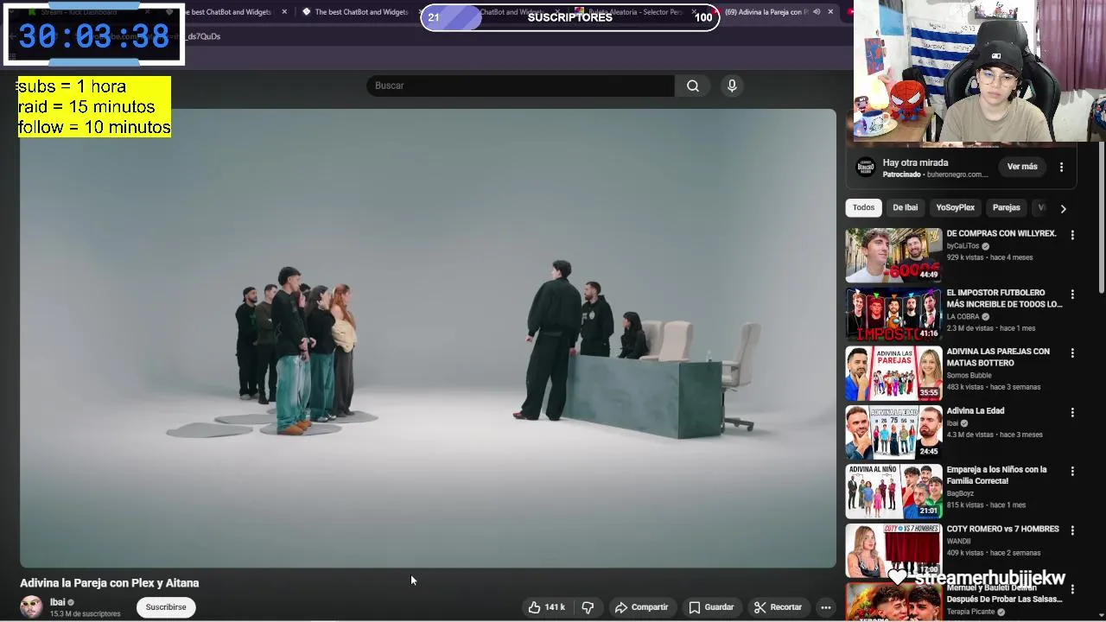Screen dimensions: 1106x622
Task: Activate voice search microphone icon
Action: [732, 86]
